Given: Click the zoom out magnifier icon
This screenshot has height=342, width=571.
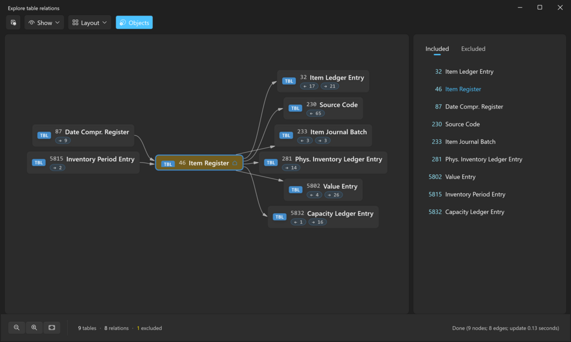Looking at the screenshot, I should click(x=17, y=327).
